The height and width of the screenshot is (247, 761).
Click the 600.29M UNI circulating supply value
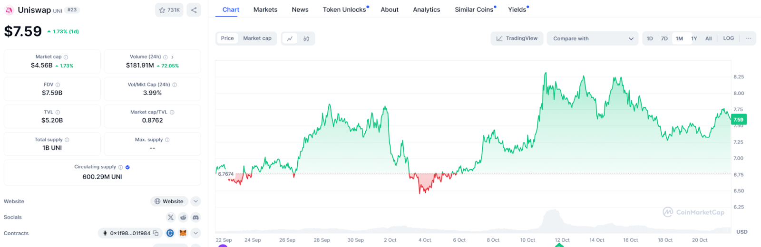click(x=102, y=177)
